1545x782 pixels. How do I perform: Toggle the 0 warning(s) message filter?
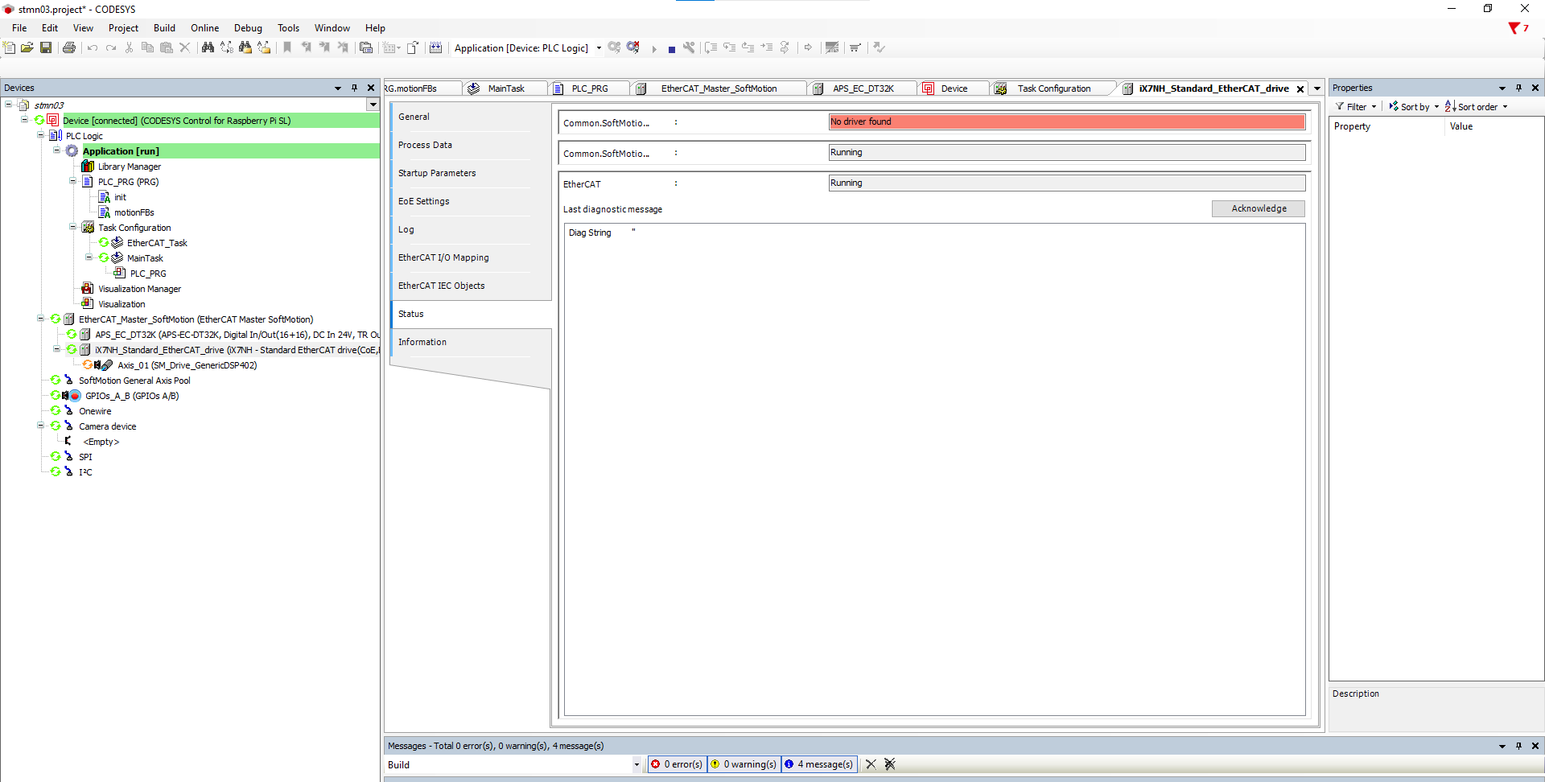pyautogui.click(x=744, y=764)
